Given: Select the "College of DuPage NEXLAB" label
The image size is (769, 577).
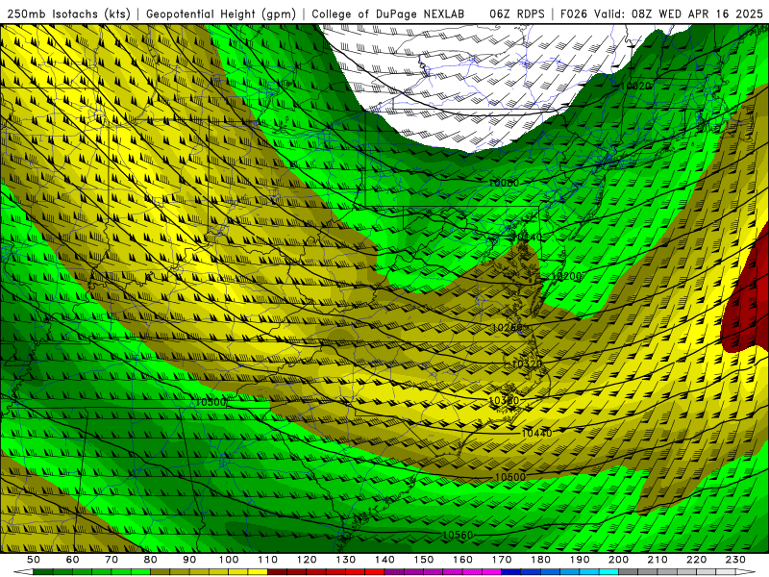Looking at the screenshot, I should pyautogui.click(x=387, y=13).
